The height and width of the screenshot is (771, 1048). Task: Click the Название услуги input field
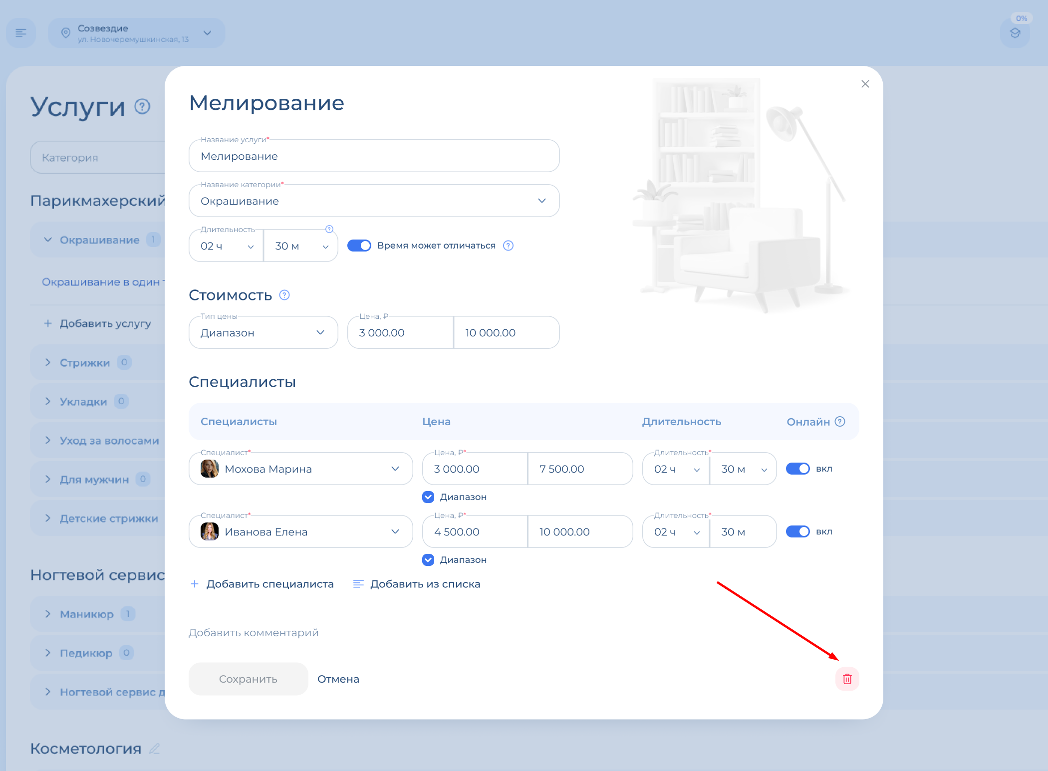coord(374,156)
